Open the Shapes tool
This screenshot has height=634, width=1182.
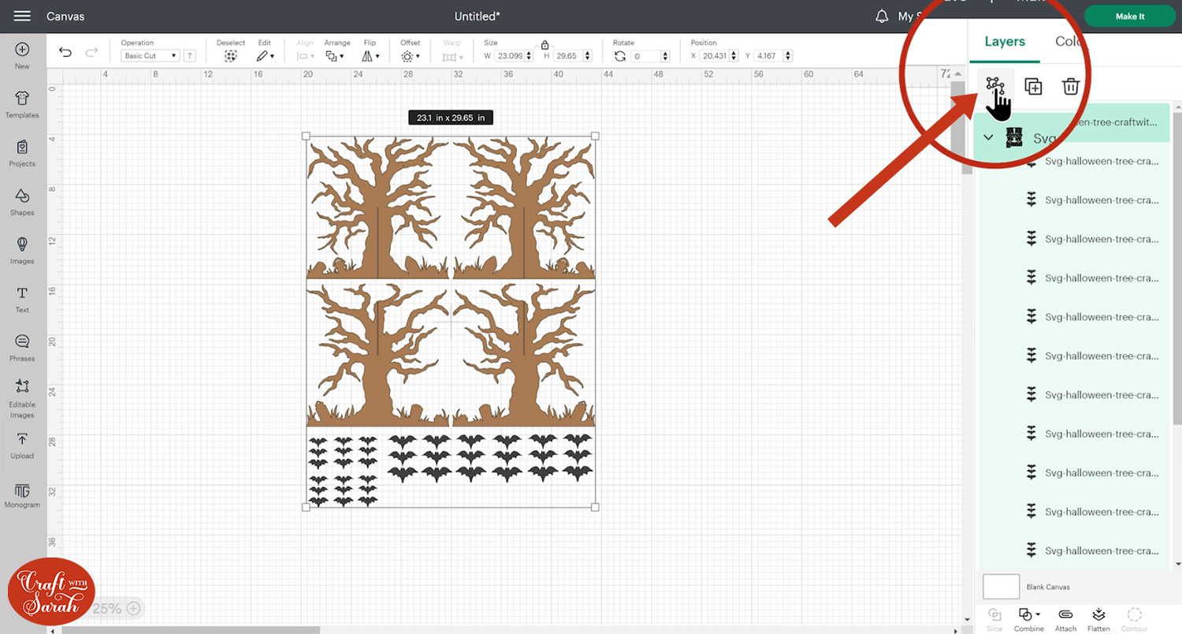click(22, 201)
